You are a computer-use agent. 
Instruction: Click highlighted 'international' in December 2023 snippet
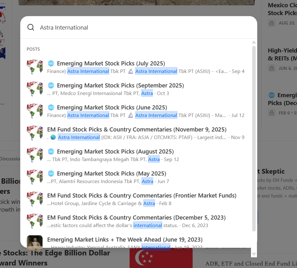148,225
